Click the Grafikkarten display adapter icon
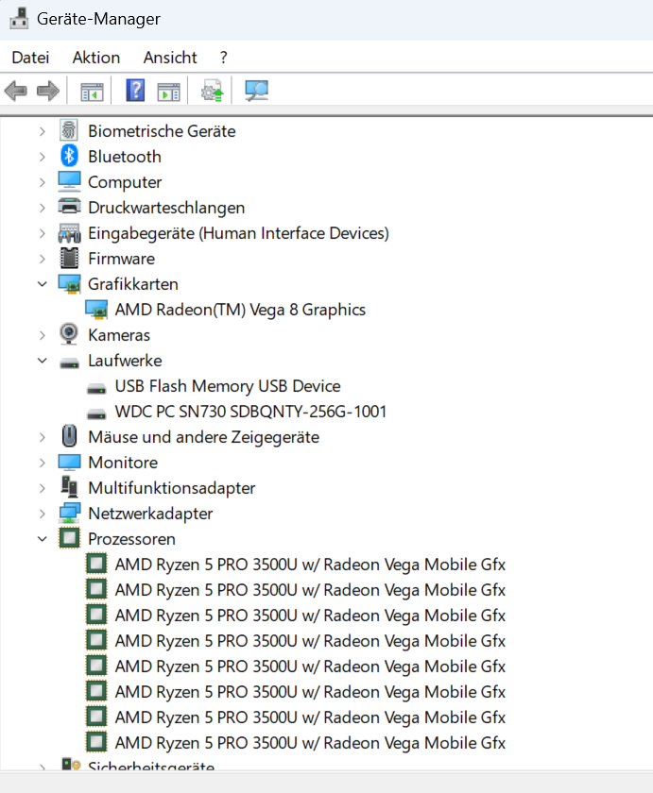This screenshot has width=653, height=793. pos(69,284)
